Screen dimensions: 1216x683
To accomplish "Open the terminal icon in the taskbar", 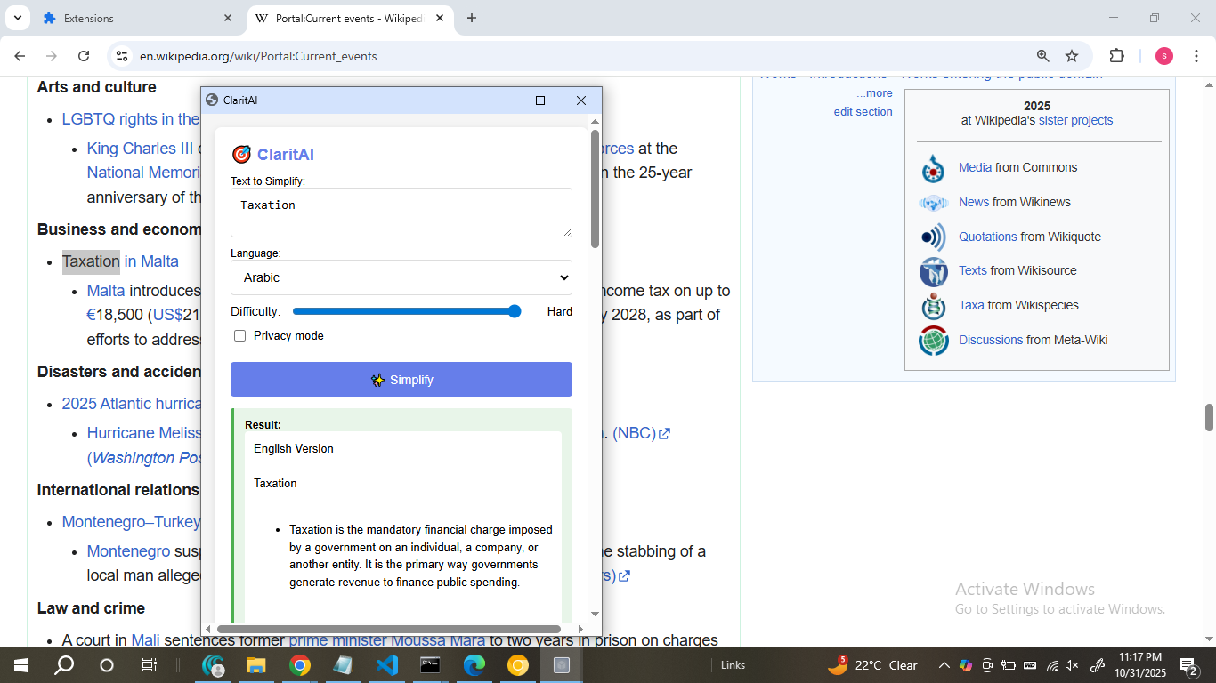I will click(x=430, y=665).
